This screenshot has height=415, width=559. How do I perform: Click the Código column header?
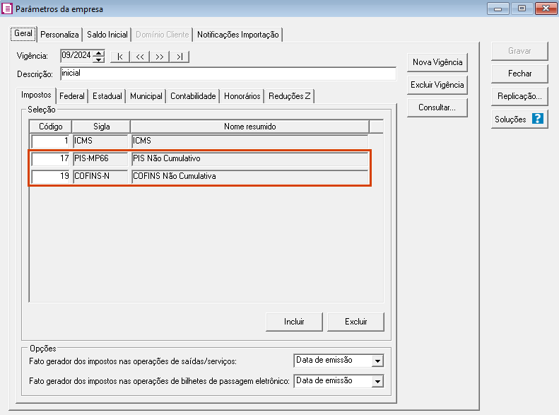[x=51, y=127]
